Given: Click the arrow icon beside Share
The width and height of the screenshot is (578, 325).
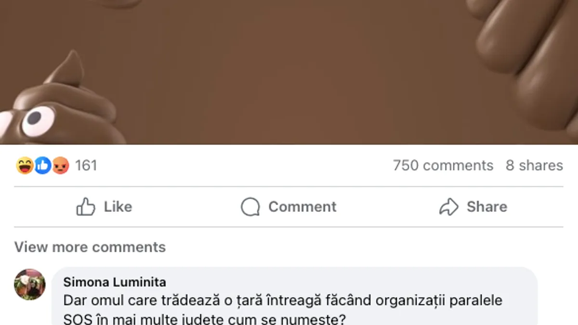Looking at the screenshot, I should pos(448,207).
